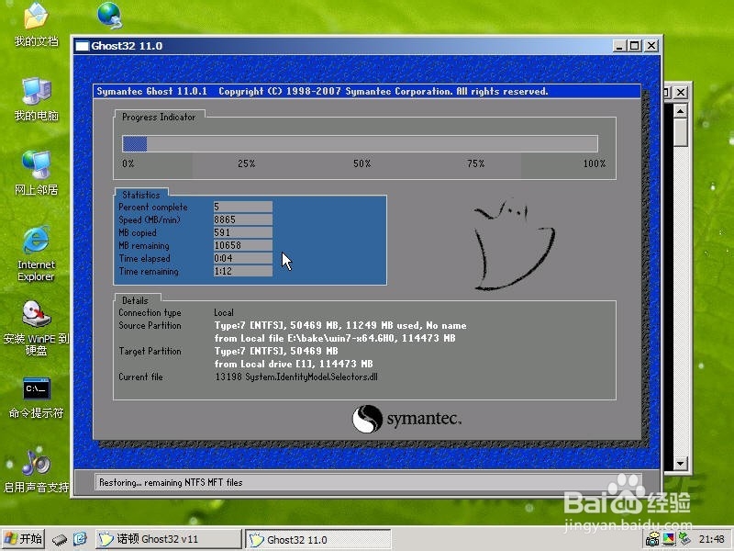Screen dimensions: 734x551
Task: Click the drive quick-launch icon in taskbar
Action: pyautogui.click(x=60, y=539)
